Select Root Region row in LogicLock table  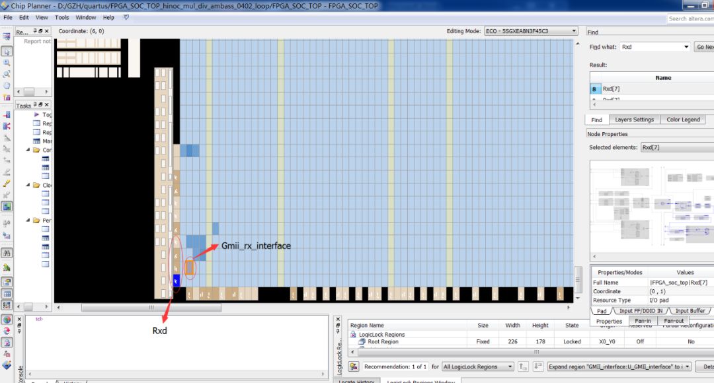pos(530,341)
